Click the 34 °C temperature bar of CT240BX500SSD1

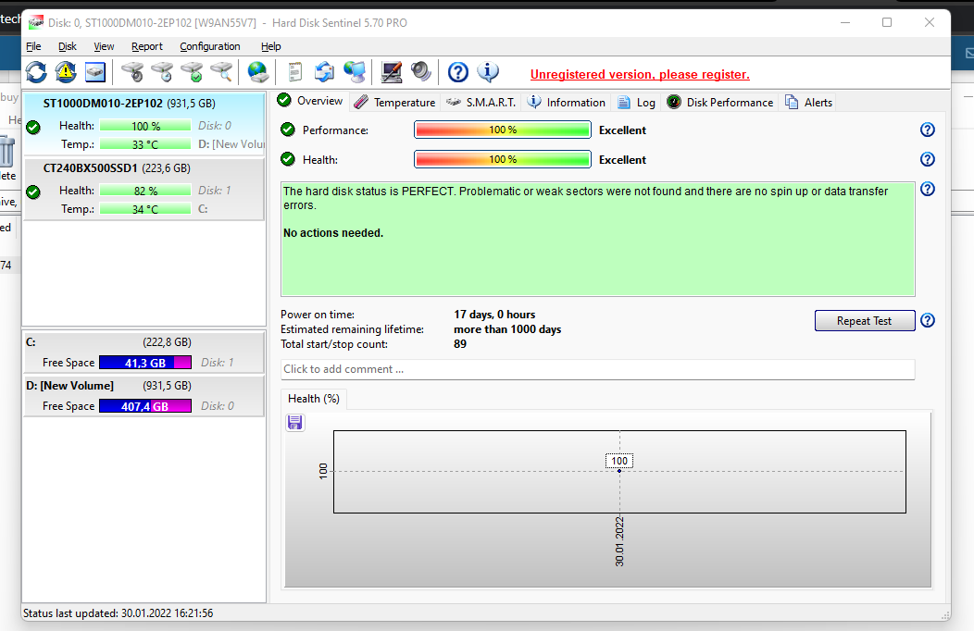145,209
